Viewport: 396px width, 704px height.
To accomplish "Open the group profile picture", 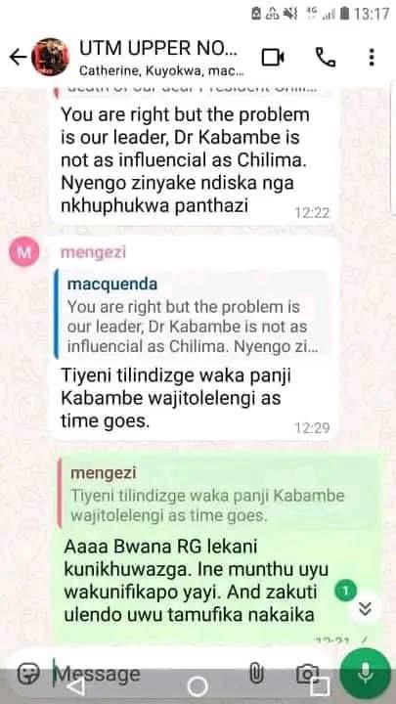I will (x=50, y=57).
